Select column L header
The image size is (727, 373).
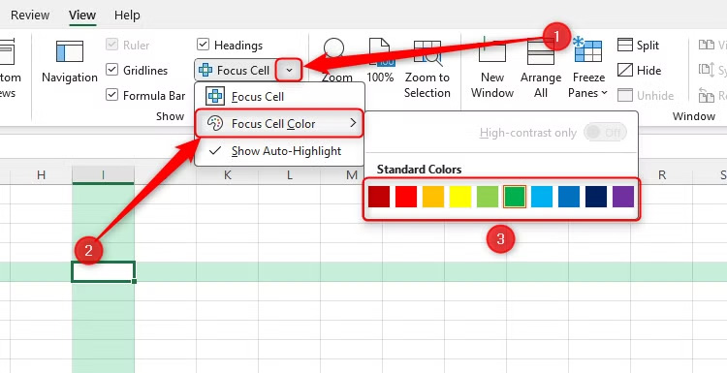(x=289, y=174)
